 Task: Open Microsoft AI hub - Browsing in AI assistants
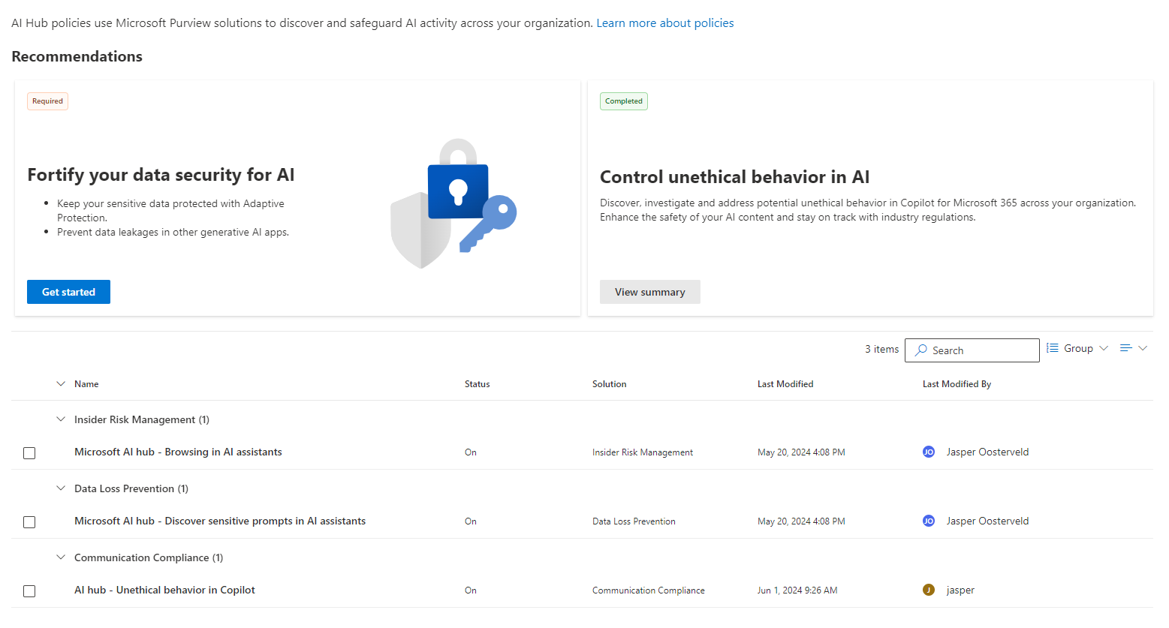click(x=178, y=452)
